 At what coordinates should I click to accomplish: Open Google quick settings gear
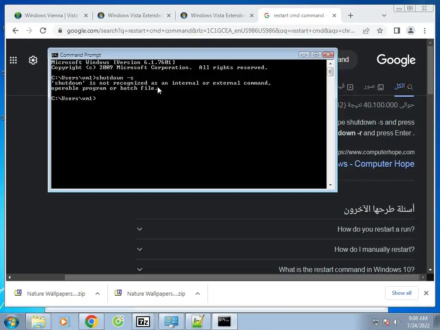pos(33,60)
